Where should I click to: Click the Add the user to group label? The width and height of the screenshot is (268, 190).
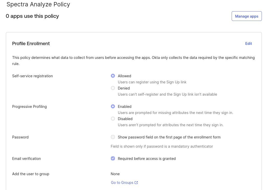[x=31, y=174]
